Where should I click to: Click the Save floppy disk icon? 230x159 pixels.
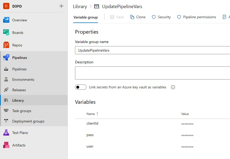[x=112, y=17]
